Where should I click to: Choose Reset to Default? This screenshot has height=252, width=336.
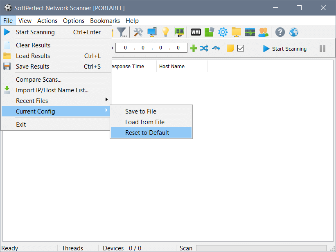point(151,133)
